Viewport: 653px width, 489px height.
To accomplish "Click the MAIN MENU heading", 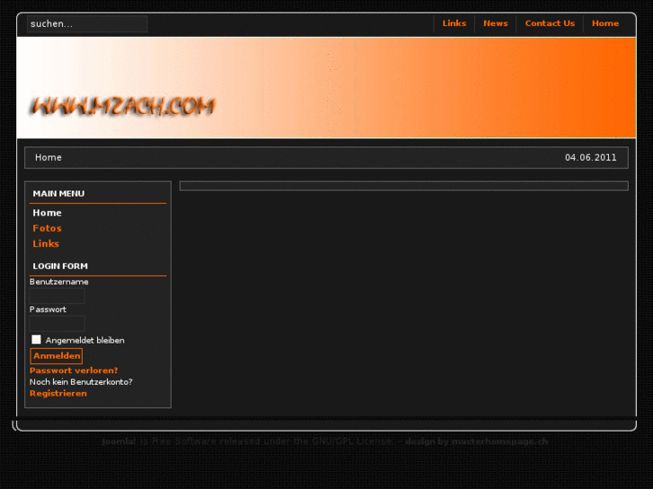I will click(58, 194).
